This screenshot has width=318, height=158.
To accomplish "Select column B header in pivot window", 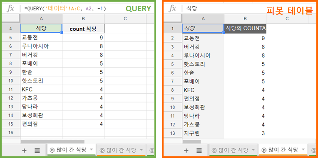I will 245,19.
